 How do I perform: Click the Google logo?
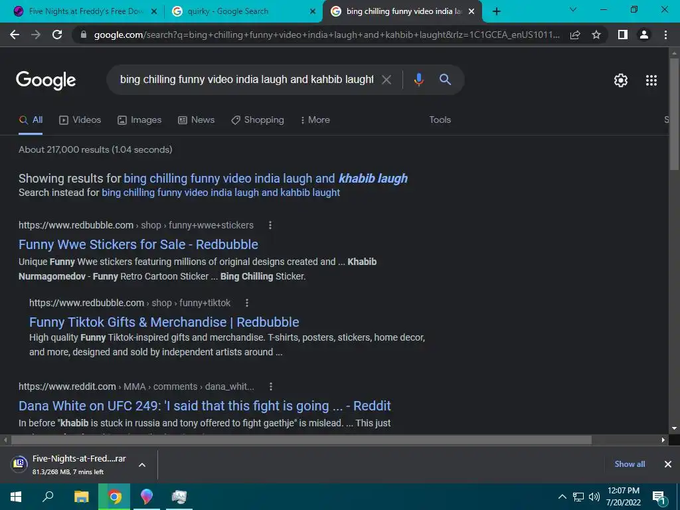pyautogui.click(x=46, y=80)
